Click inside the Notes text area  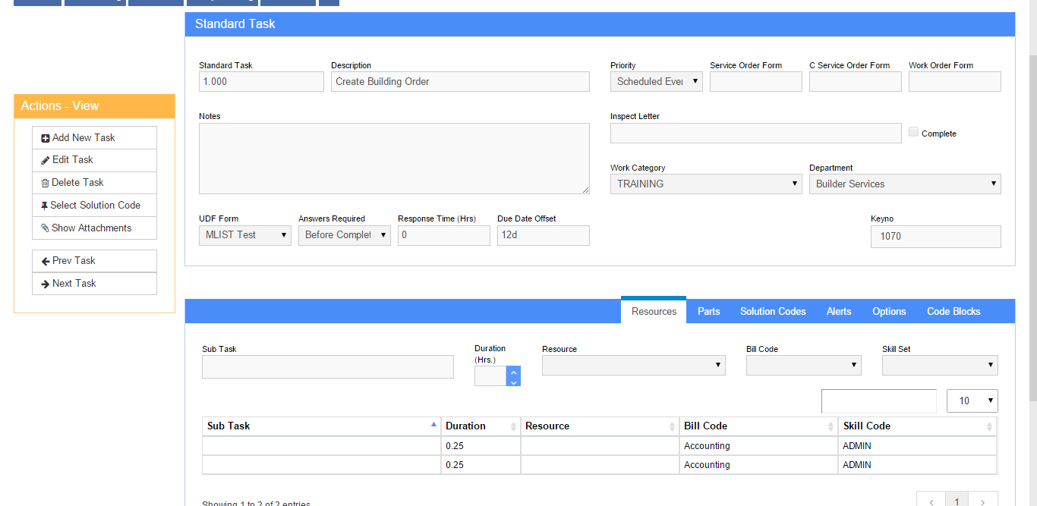(394, 159)
